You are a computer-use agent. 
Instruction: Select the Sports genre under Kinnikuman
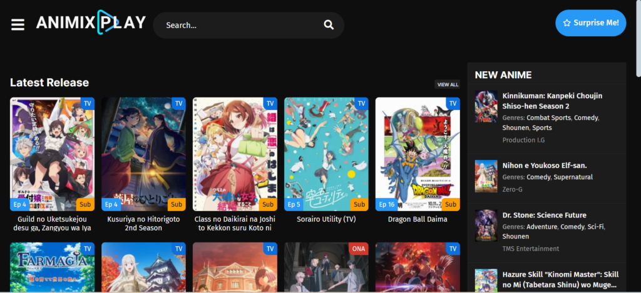click(x=542, y=127)
